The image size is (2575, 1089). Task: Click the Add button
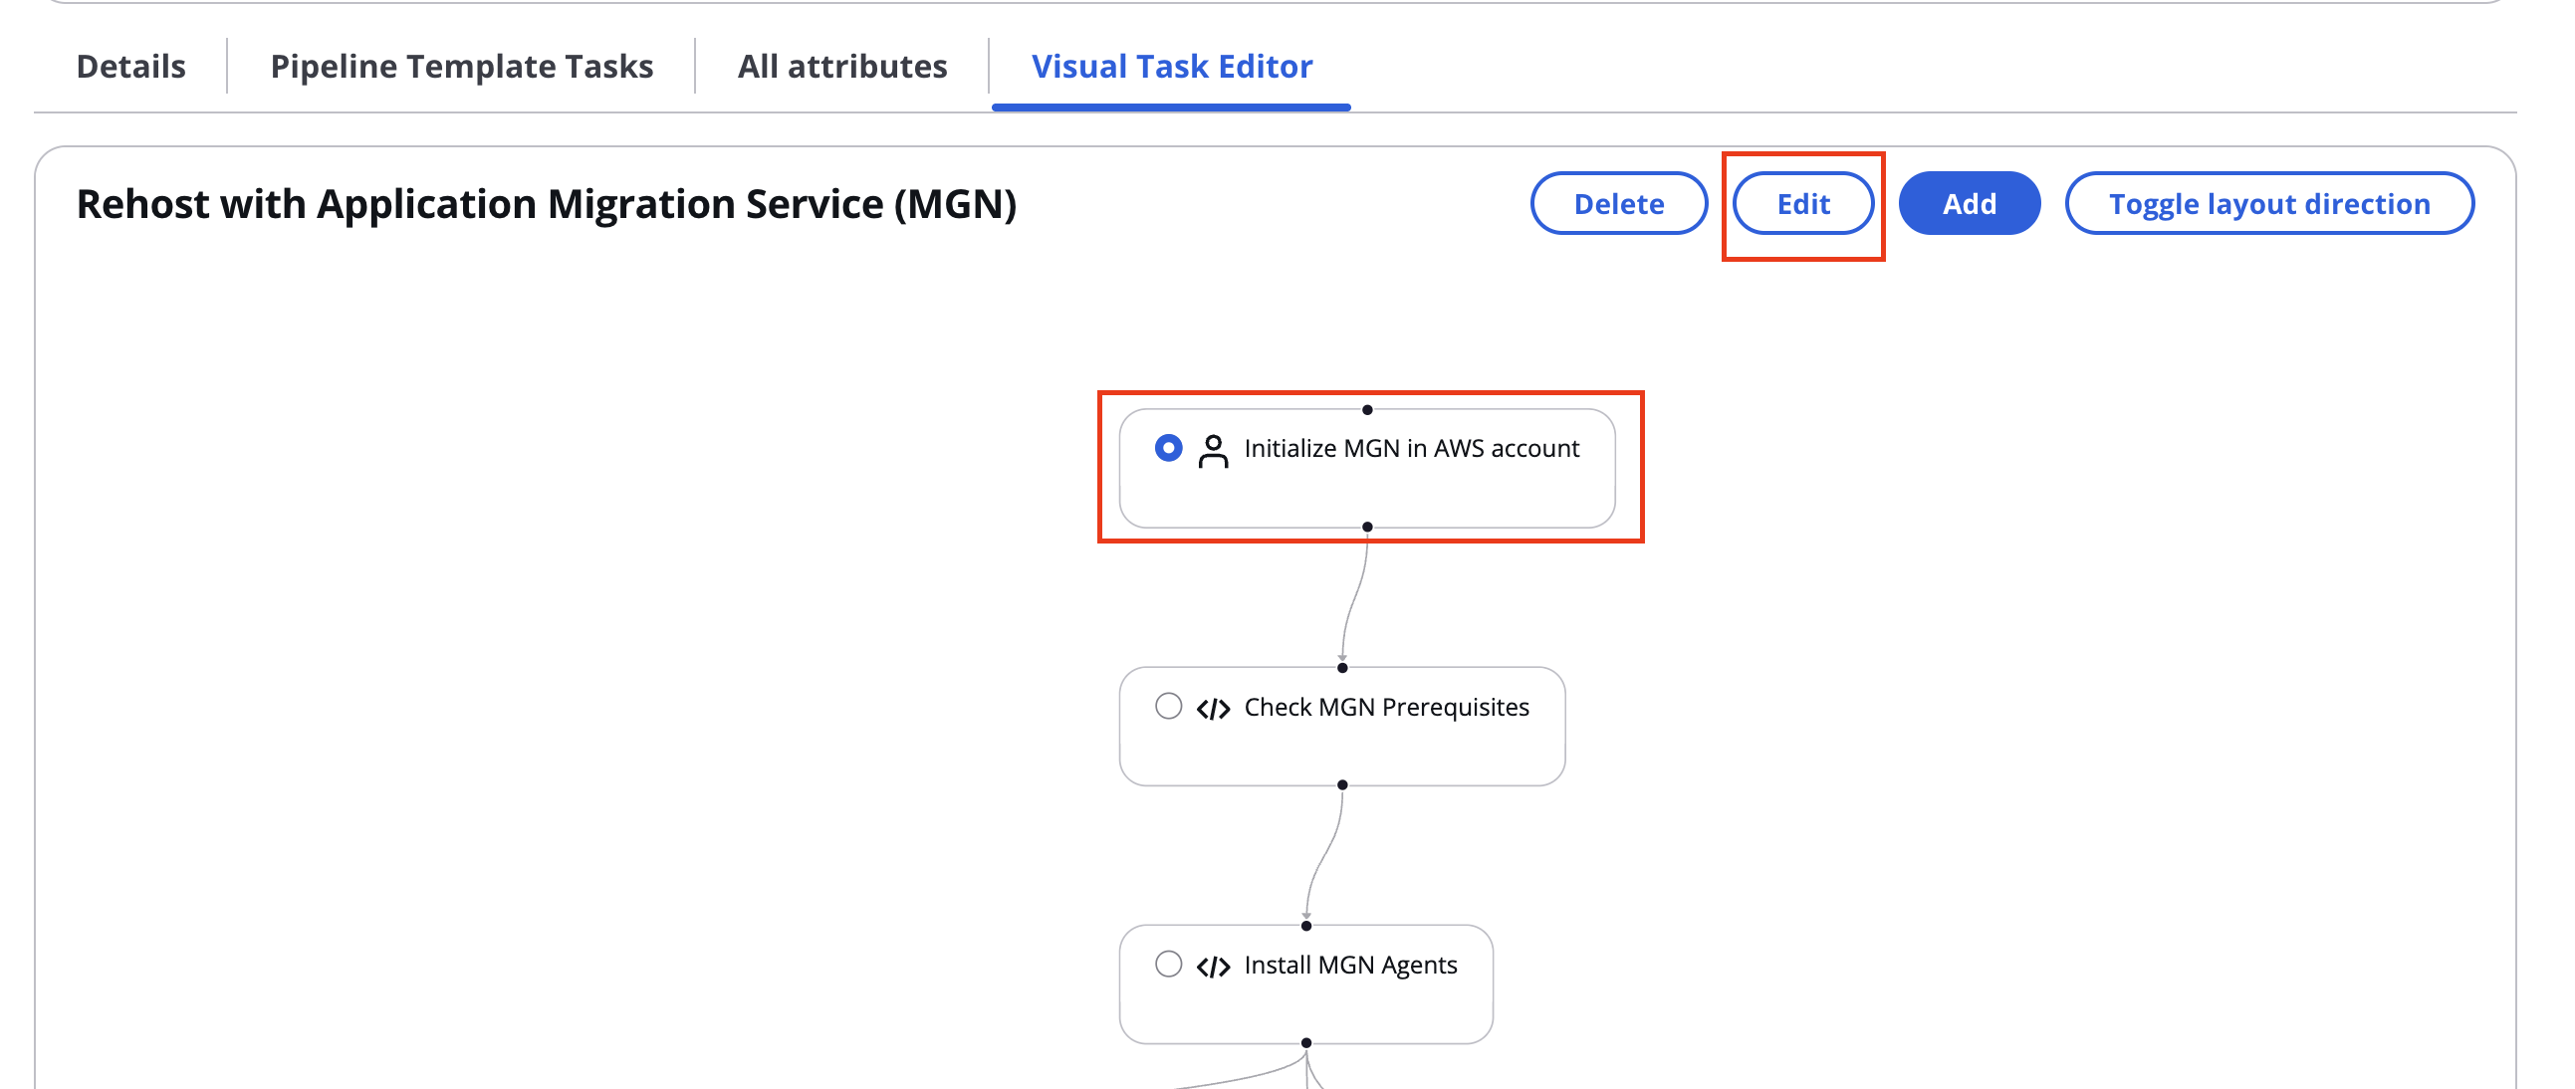click(x=1970, y=204)
